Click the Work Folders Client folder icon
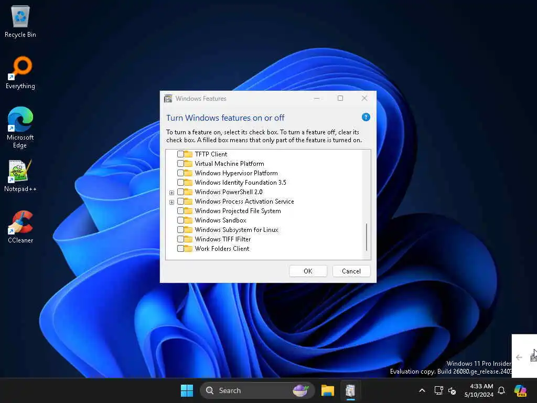 click(x=188, y=248)
